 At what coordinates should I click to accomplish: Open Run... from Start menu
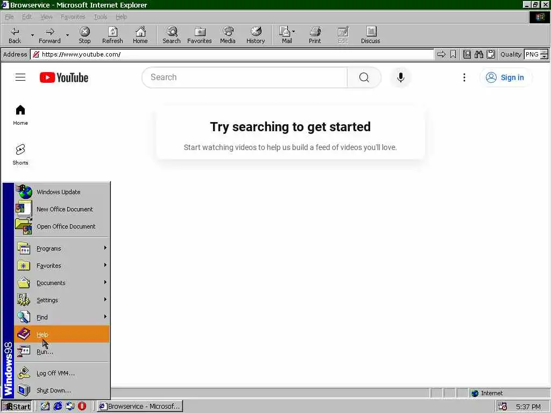point(62,351)
